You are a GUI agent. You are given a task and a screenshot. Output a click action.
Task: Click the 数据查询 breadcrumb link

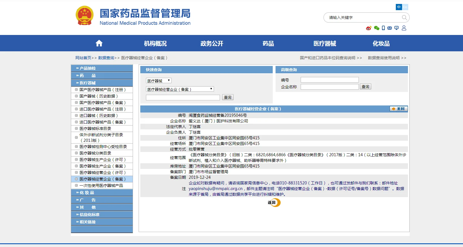106,58
